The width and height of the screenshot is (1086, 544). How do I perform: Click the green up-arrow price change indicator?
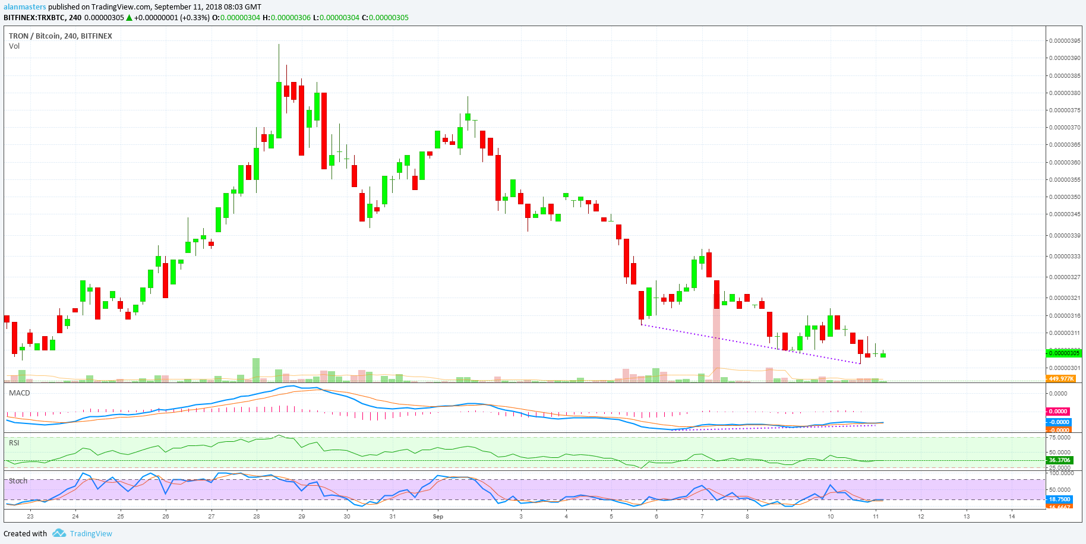coord(129,18)
